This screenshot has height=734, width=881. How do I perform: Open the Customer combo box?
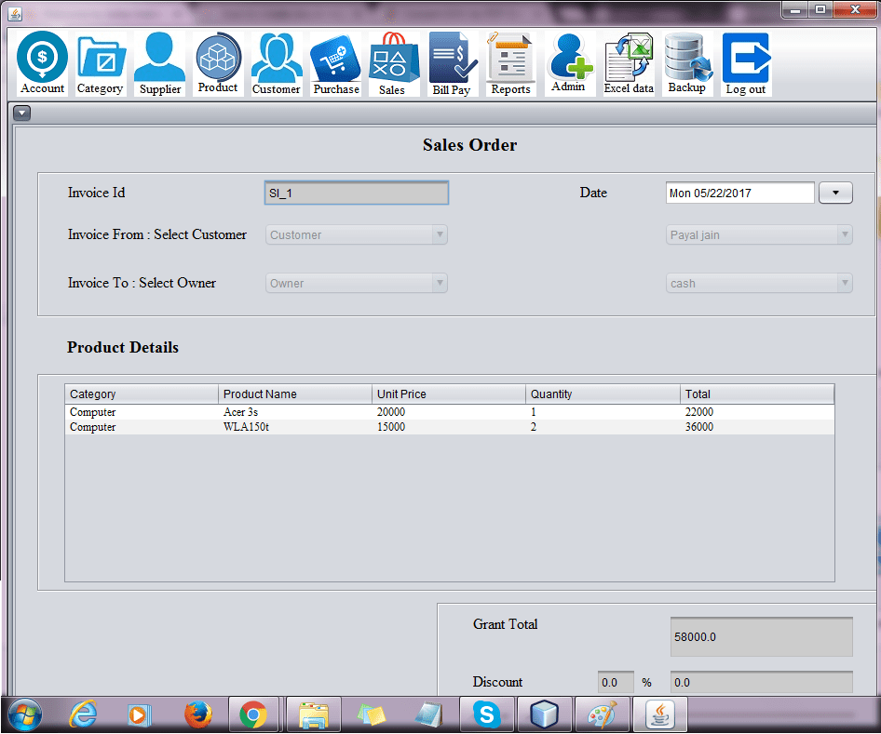(x=357, y=234)
